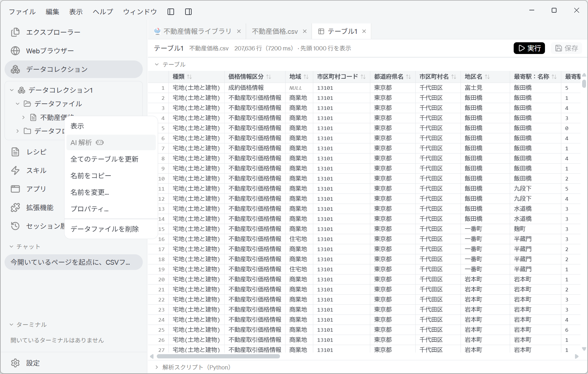588x374 pixels.
Task: Open the スキル lightning icon
Action: pos(15,170)
